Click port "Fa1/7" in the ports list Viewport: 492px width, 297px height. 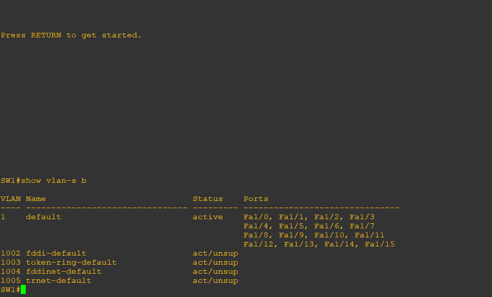[362, 226]
